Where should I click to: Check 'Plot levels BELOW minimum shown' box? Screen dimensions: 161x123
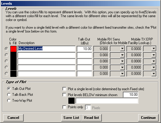[x=64, y=95]
